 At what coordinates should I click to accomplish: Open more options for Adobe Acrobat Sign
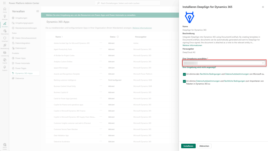pos(101,43)
